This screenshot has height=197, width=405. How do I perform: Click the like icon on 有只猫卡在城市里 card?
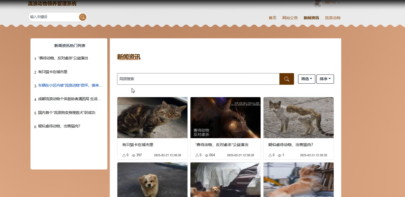[124, 155]
